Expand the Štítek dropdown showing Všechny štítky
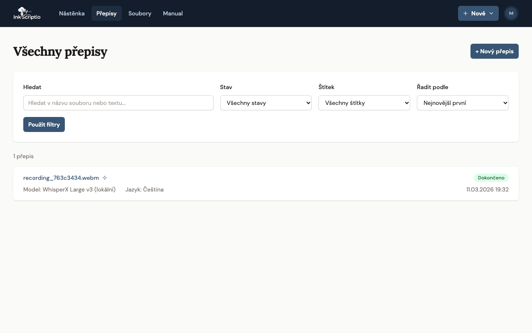Image resolution: width=532 pixels, height=333 pixels. click(364, 103)
